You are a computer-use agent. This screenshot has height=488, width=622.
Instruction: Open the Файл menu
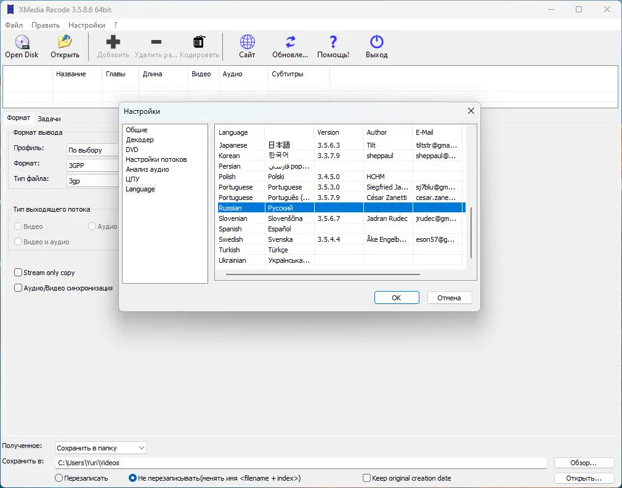point(14,25)
